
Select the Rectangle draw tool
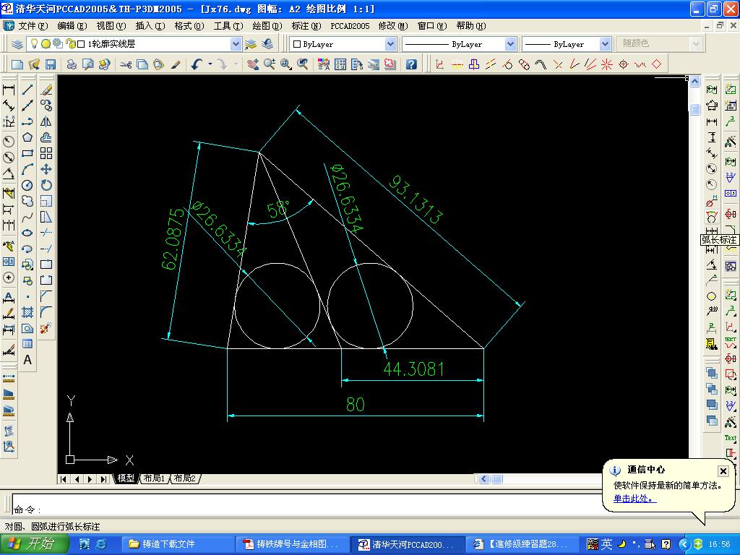click(x=27, y=153)
